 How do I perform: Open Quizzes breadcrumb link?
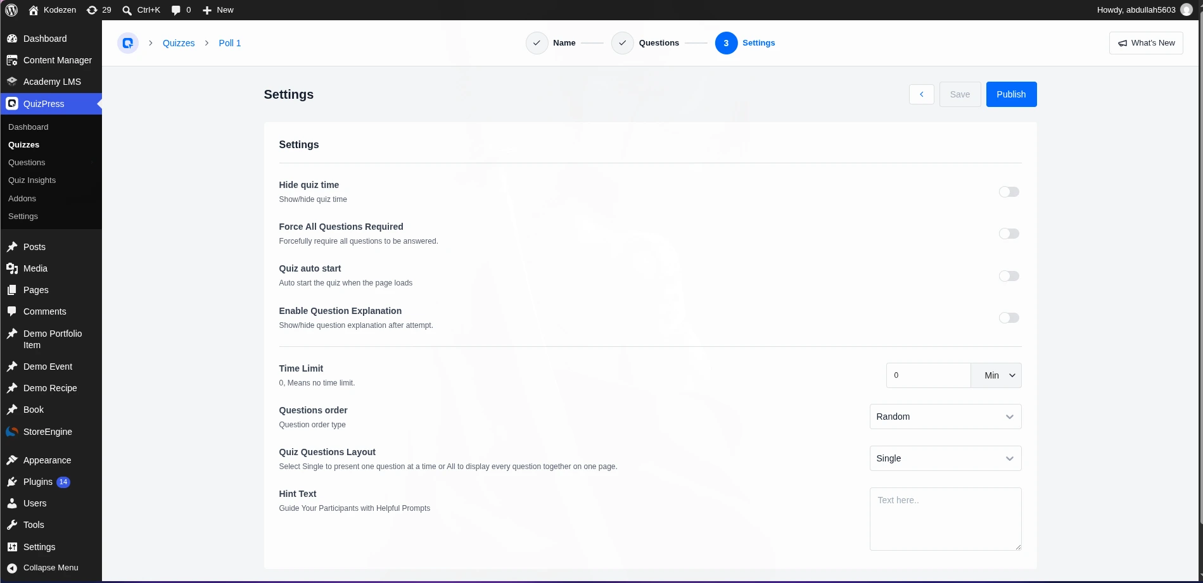(x=179, y=43)
